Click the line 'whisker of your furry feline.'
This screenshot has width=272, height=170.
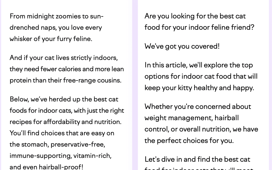click(x=51, y=39)
